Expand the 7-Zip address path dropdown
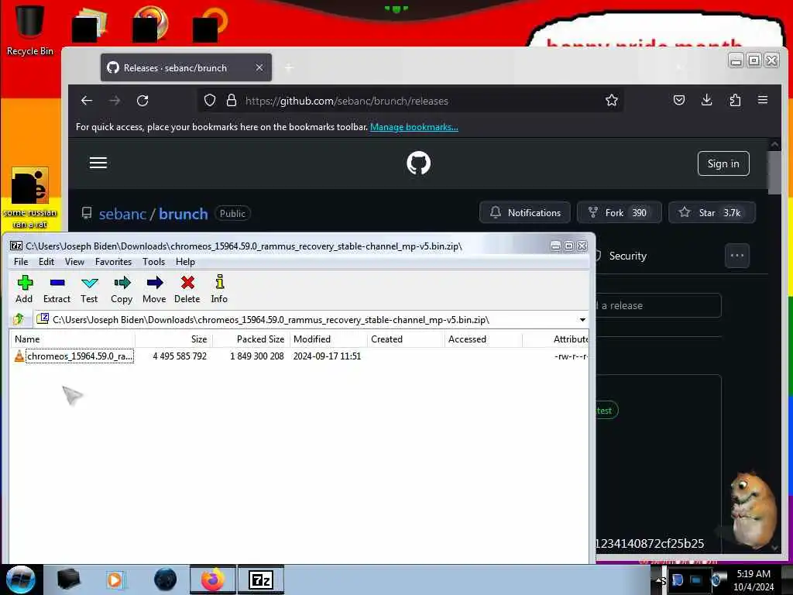Image resolution: width=793 pixels, height=595 pixels. coord(582,320)
